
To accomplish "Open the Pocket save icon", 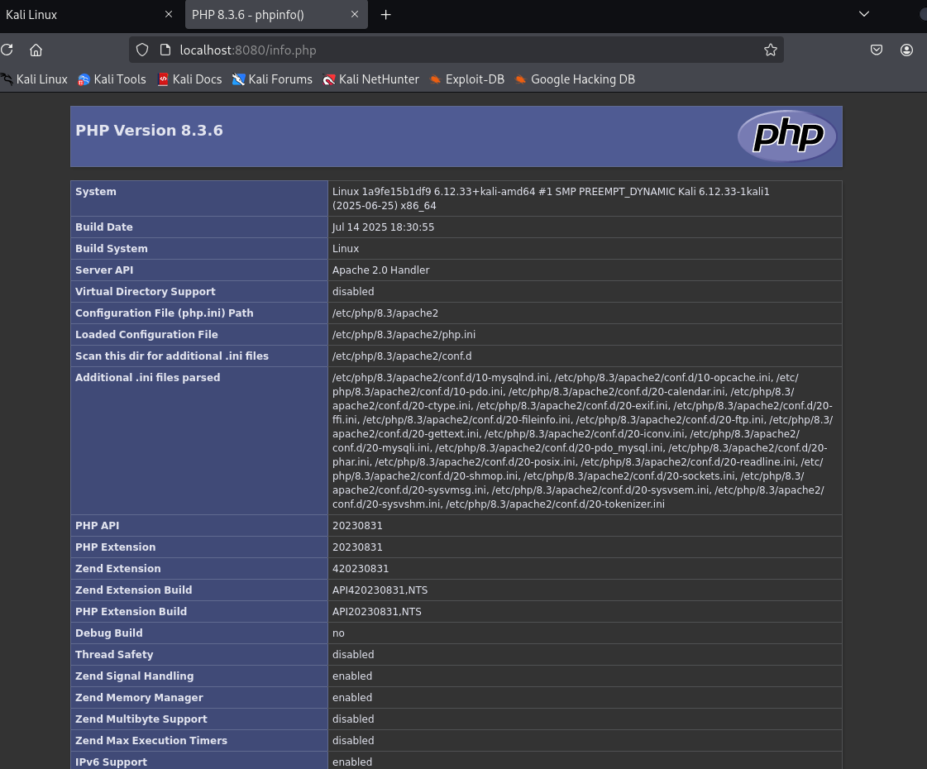I will click(x=877, y=50).
